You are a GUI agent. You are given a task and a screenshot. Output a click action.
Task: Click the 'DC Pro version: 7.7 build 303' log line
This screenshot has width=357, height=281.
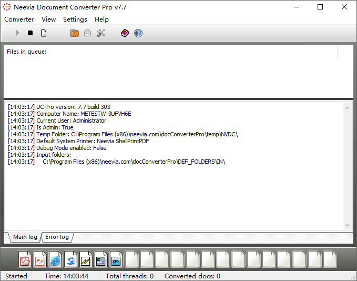point(59,107)
